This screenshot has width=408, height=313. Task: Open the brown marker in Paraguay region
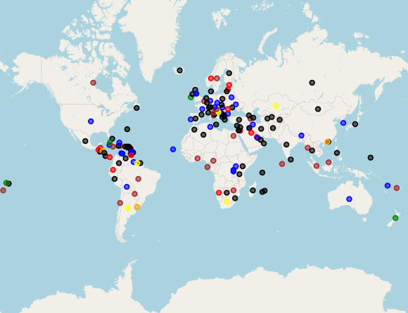click(134, 194)
